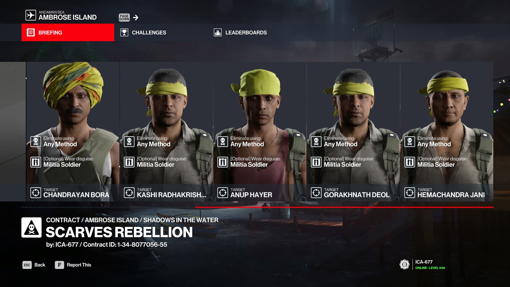510x287 pixels.
Task: Click Hemachandra Jani's skull elimination icon
Action: click(x=410, y=142)
